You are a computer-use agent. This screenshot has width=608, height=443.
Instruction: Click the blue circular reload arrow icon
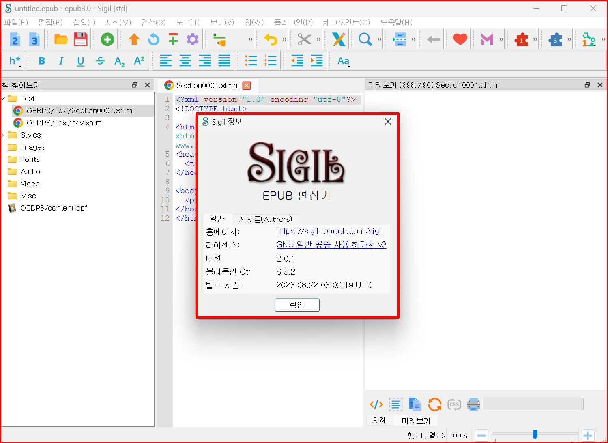coord(154,39)
